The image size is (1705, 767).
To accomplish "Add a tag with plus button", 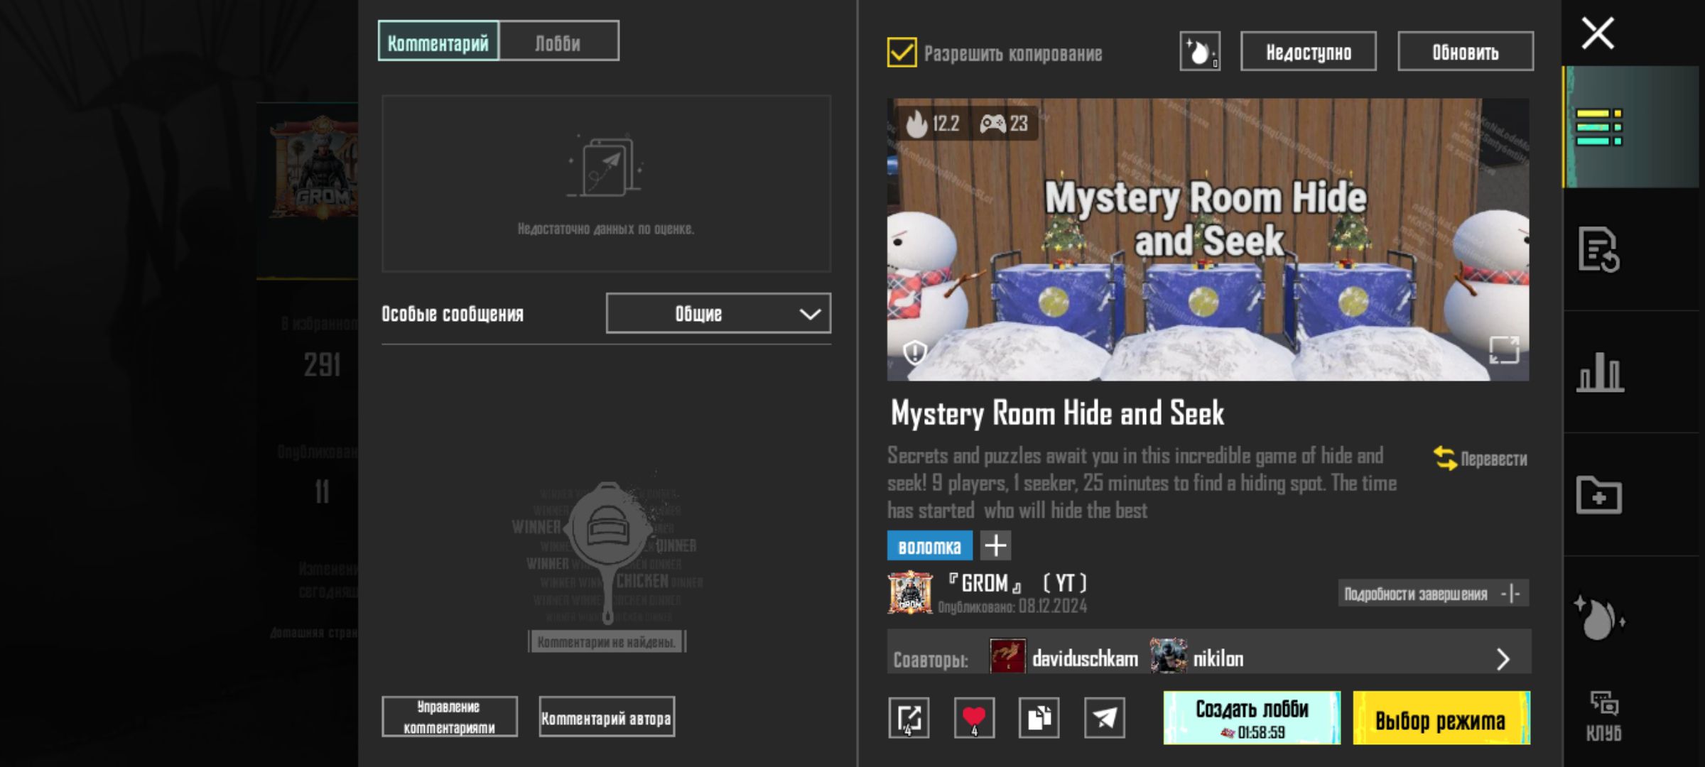I will coord(995,545).
